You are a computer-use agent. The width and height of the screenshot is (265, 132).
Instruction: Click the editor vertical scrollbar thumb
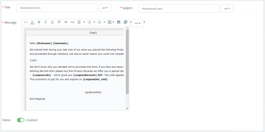(x=127, y=62)
